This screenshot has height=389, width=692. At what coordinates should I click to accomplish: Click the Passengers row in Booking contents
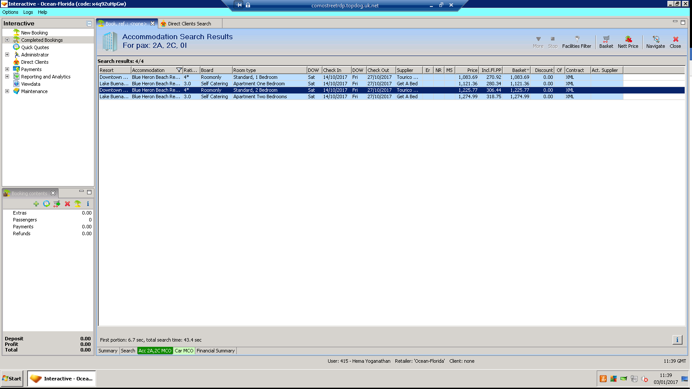(x=48, y=220)
